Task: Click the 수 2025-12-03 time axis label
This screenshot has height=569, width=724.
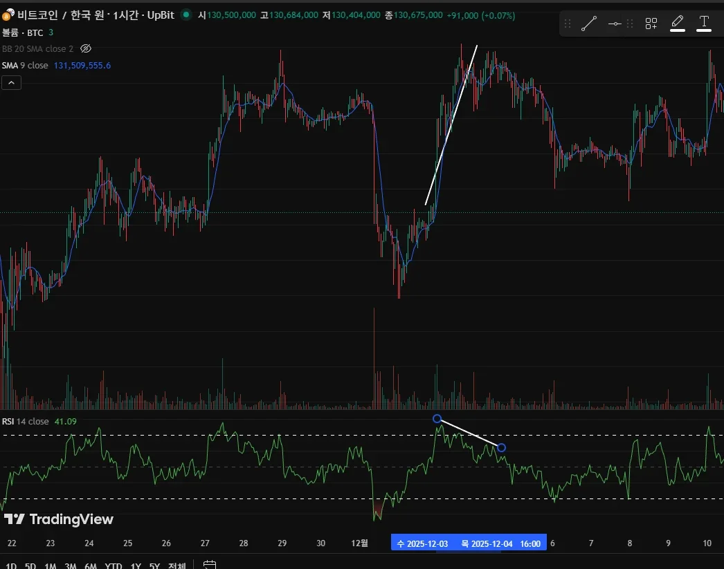Action: pyautogui.click(x=422, y=543)
